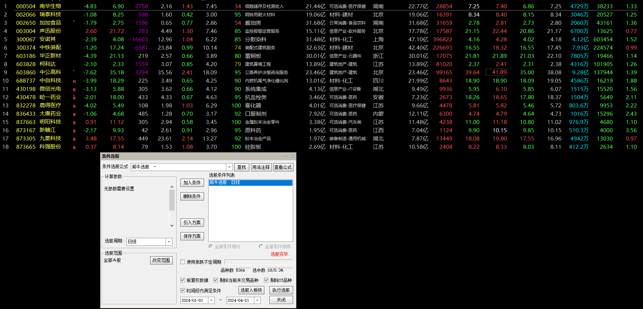Click 执行选股 to run screening
The width and height of the screenshot is (643, 309).
281,290
